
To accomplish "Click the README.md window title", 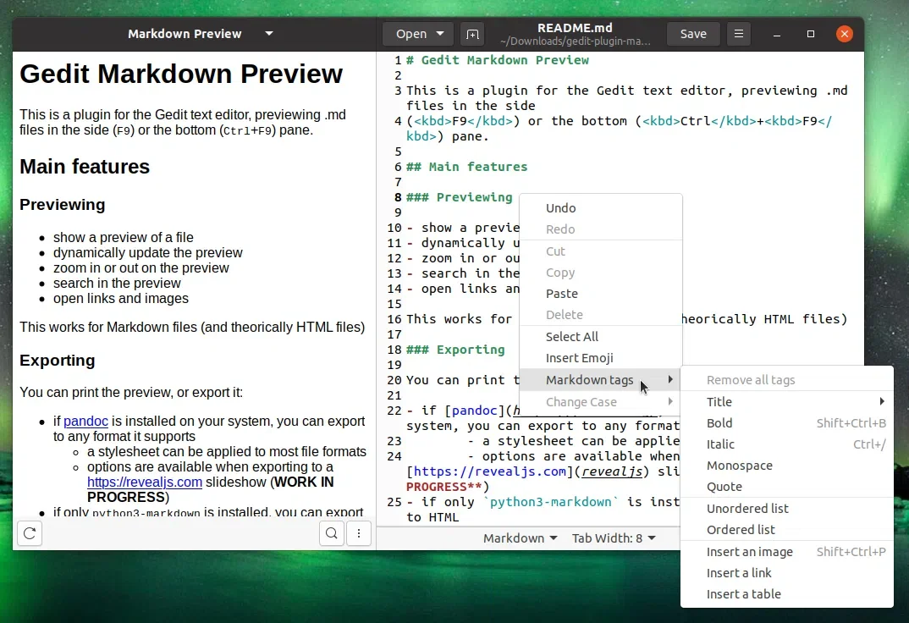I will tap(575, 28).
